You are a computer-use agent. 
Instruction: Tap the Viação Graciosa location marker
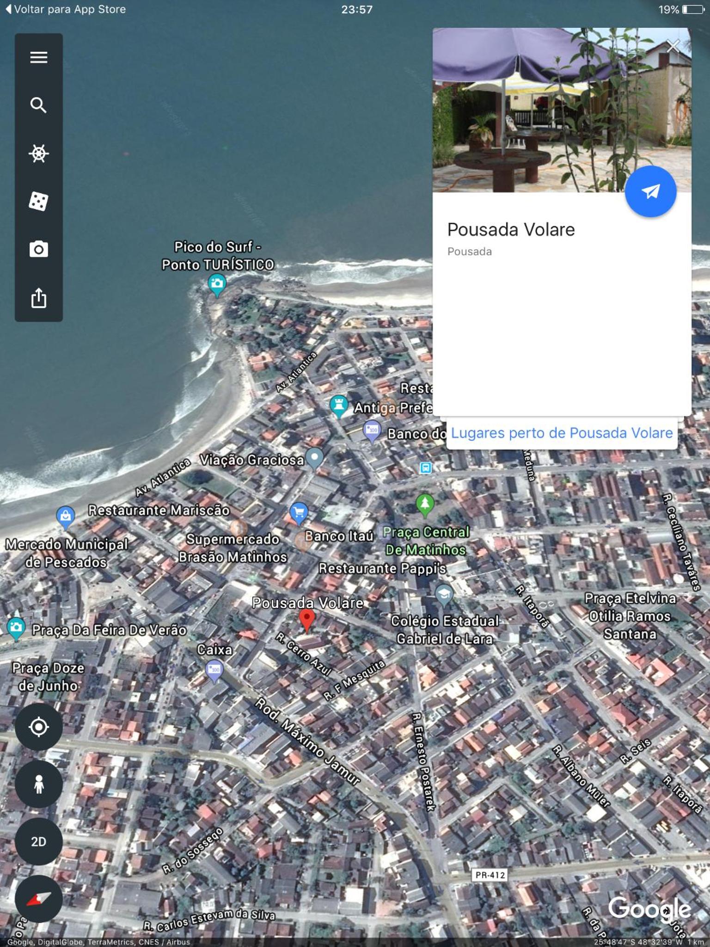pyautogui.click(x=315, y=459)
